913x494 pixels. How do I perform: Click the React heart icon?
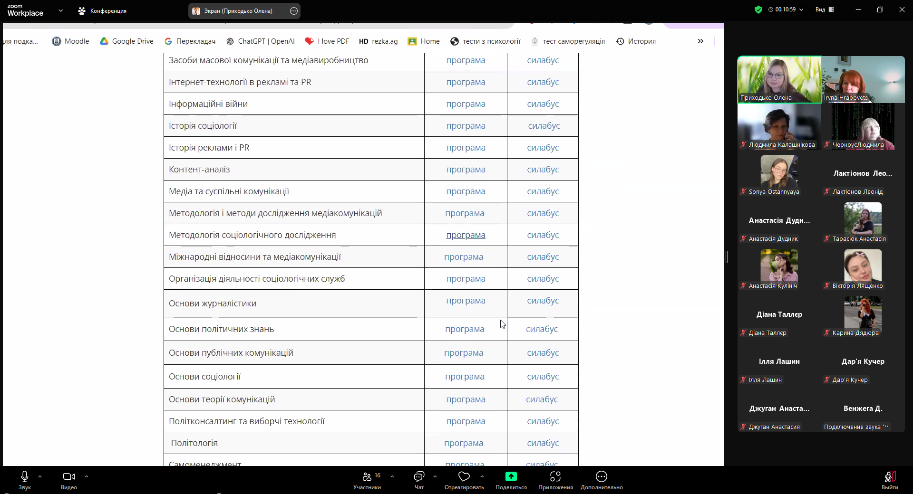[x=464, y=477]
